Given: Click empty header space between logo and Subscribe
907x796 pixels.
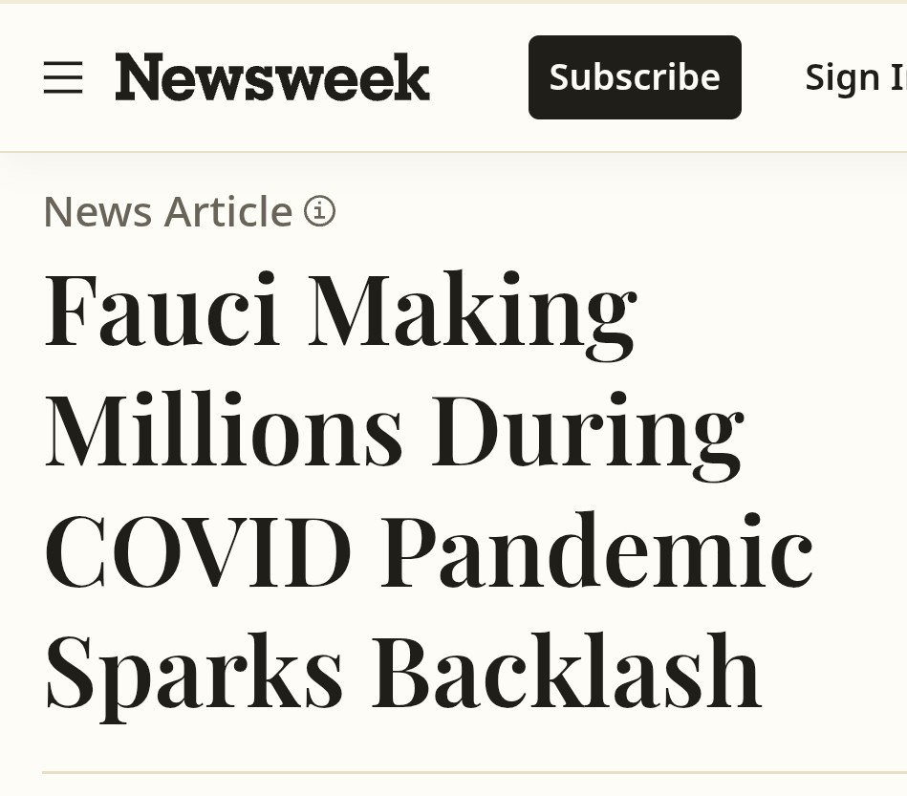Looking at the screenshot, I should (478, 77).
